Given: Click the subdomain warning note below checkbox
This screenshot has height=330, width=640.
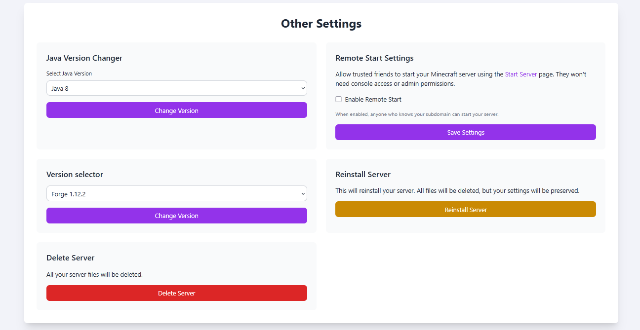Looking at the screenshot, I should point(417,114).
